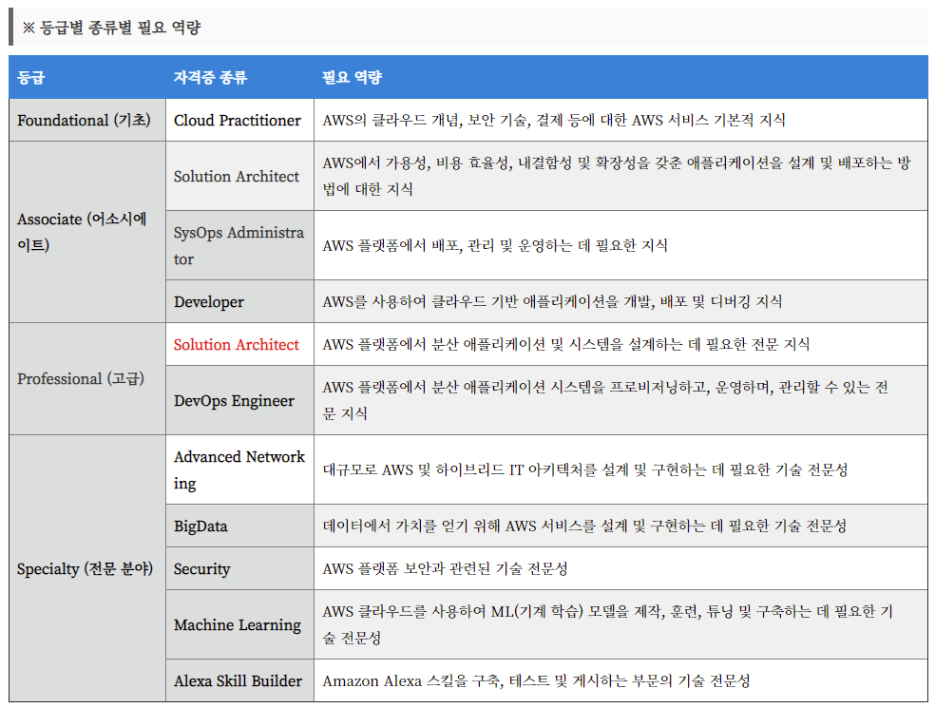Viewport: 935px width, 708px height.
Task: Click the 'Advanced Networking' cell
Action: [x=239, y=469]
